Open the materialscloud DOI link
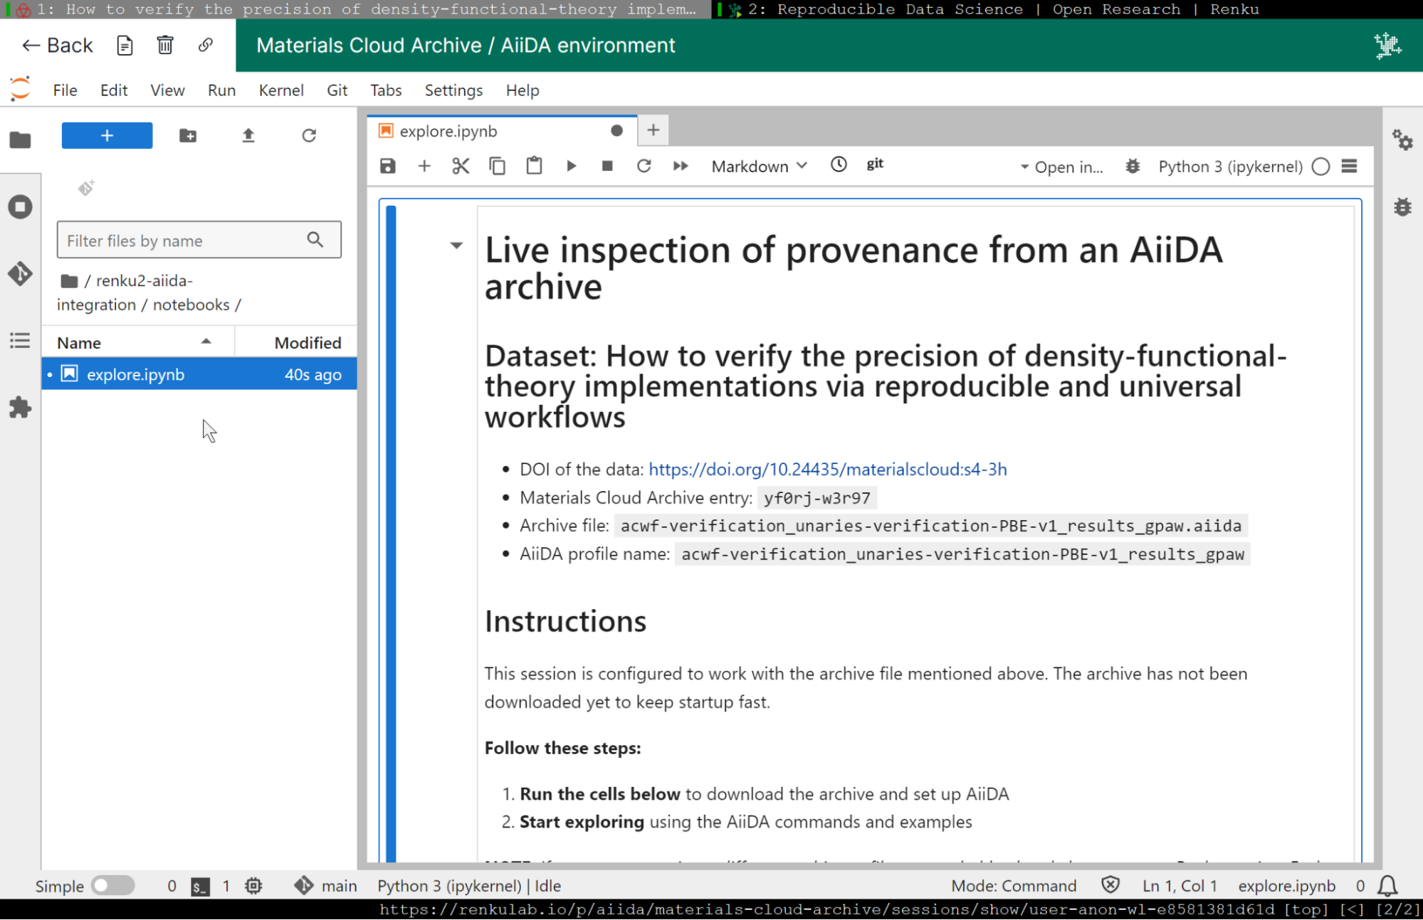The height and width of the screenshot is (920, 1423). 827,469
